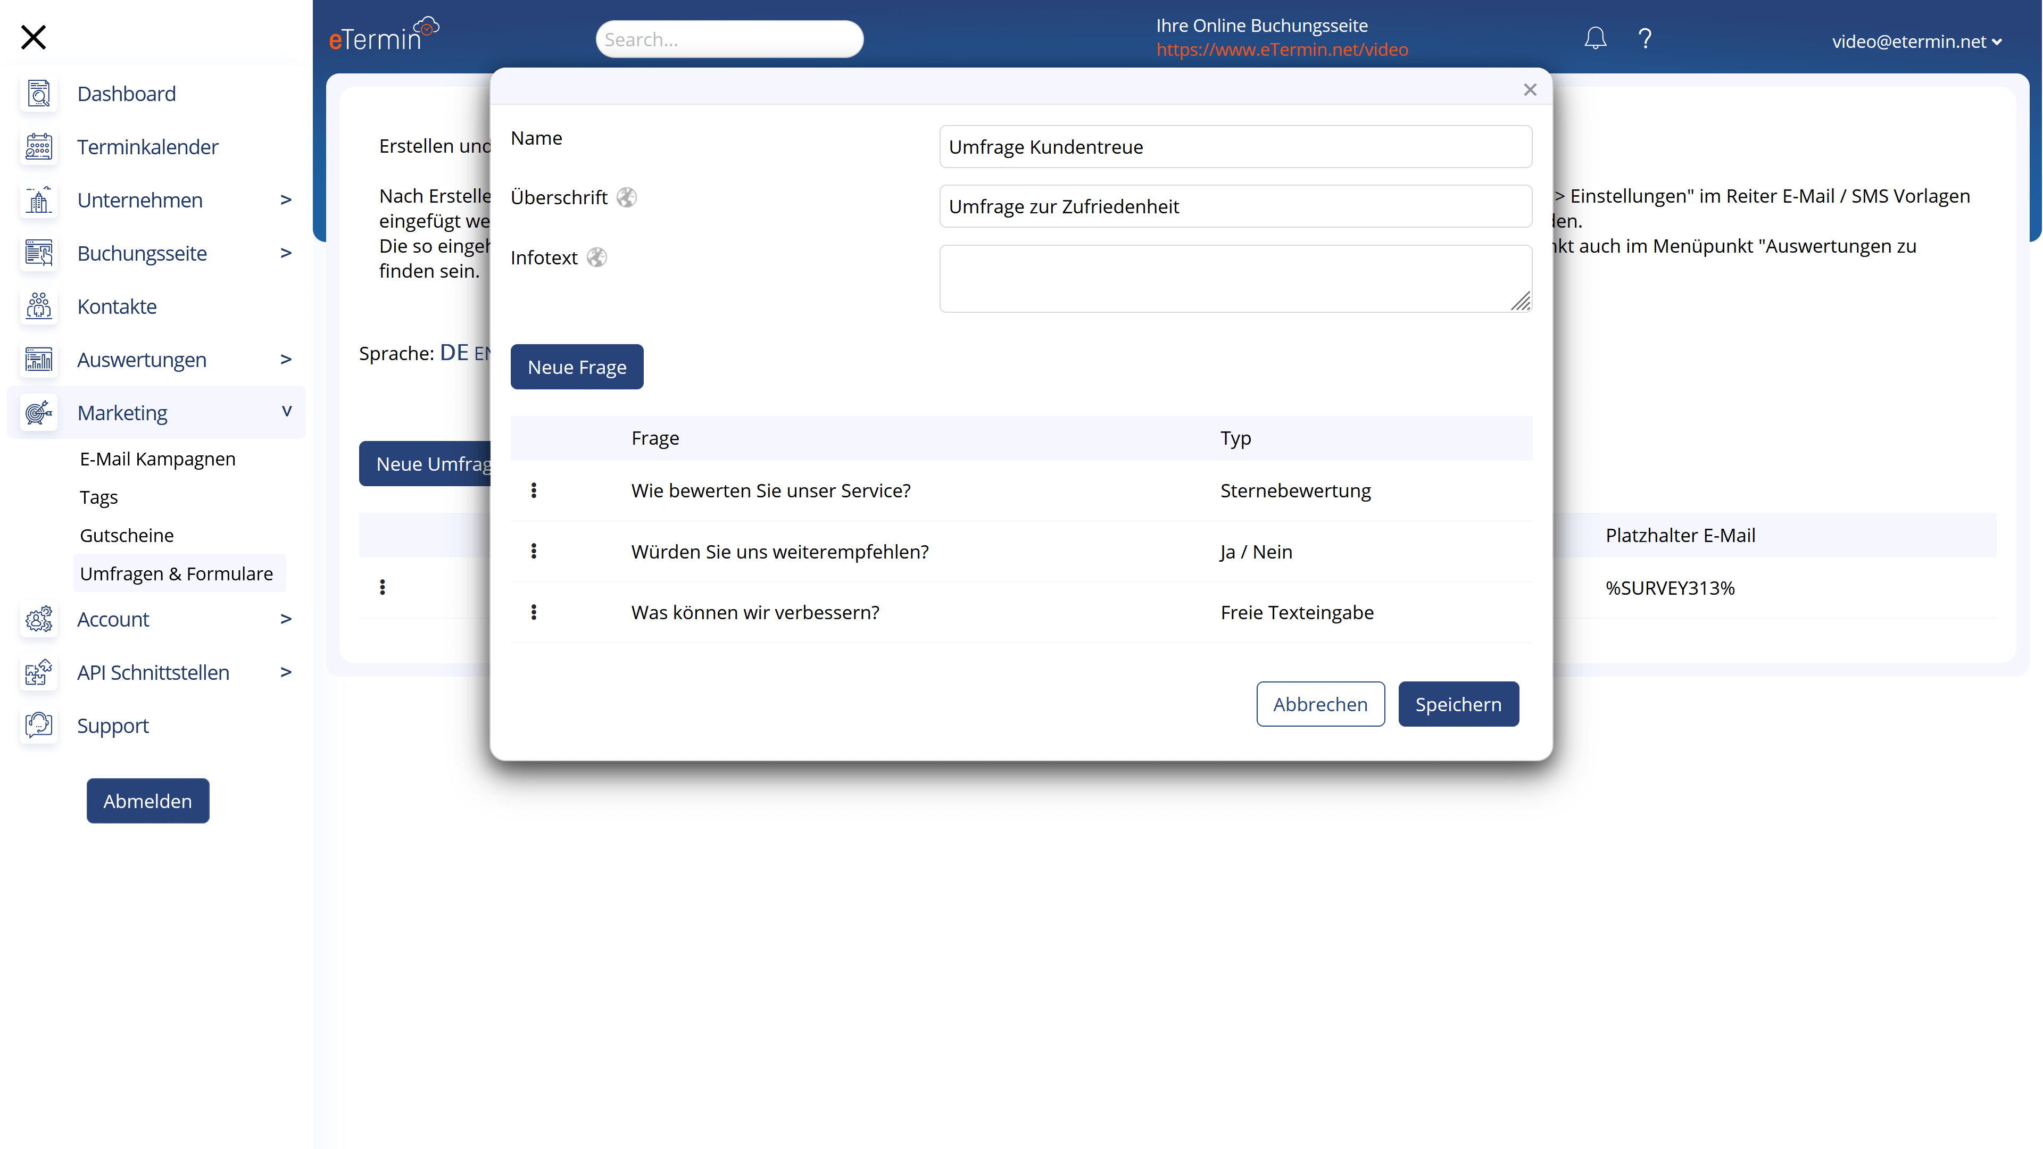The height and width of the screenshot is (1149, 2043).
Task: Click the Neue Frage button
Action: pos(577,367)
